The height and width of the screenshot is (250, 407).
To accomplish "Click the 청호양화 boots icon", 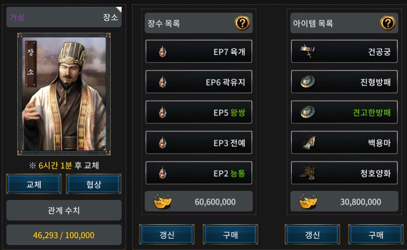I will coord(308,173).
